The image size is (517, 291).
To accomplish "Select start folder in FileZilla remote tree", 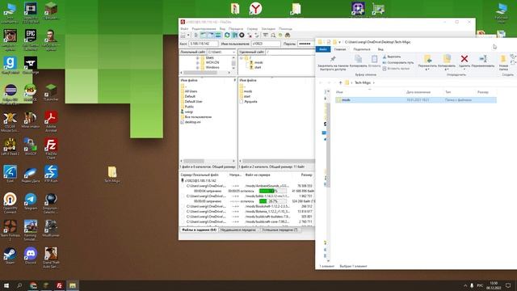I will [258, 67].
